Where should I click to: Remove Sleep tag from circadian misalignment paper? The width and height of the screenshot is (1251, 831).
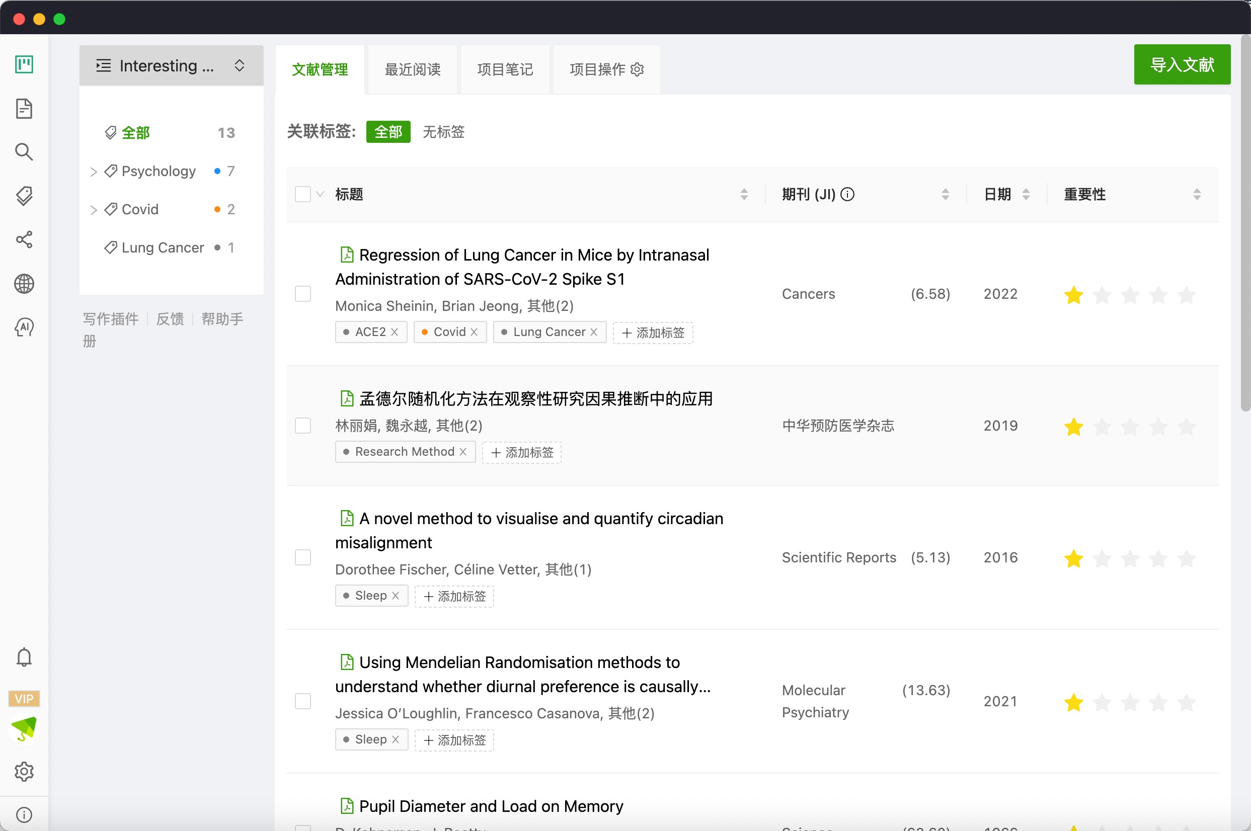(x=396, y=596)
